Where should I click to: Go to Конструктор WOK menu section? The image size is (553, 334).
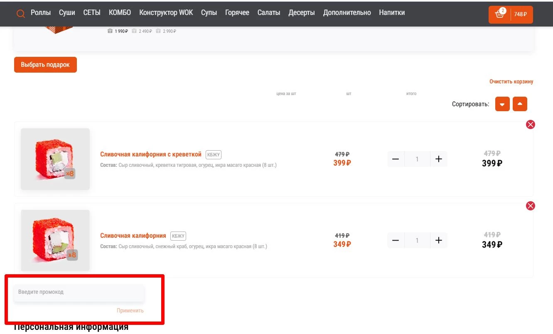[x=166, y=13]
